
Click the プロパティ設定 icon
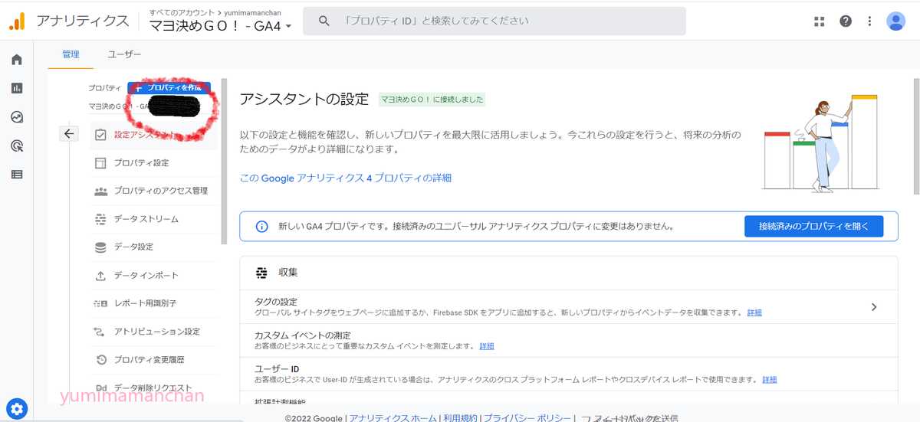tap(100, 163)
